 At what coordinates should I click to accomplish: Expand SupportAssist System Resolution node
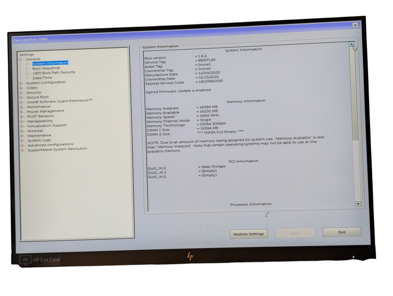tap(22, 150)
